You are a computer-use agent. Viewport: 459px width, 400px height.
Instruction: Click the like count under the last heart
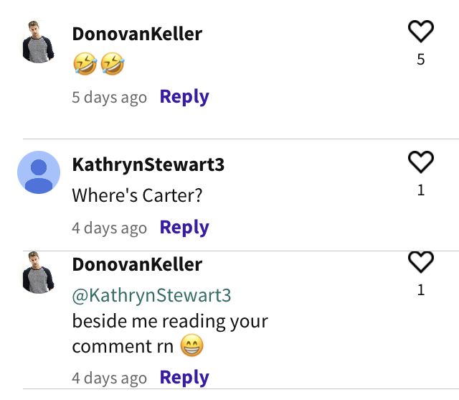pos(421,290)
